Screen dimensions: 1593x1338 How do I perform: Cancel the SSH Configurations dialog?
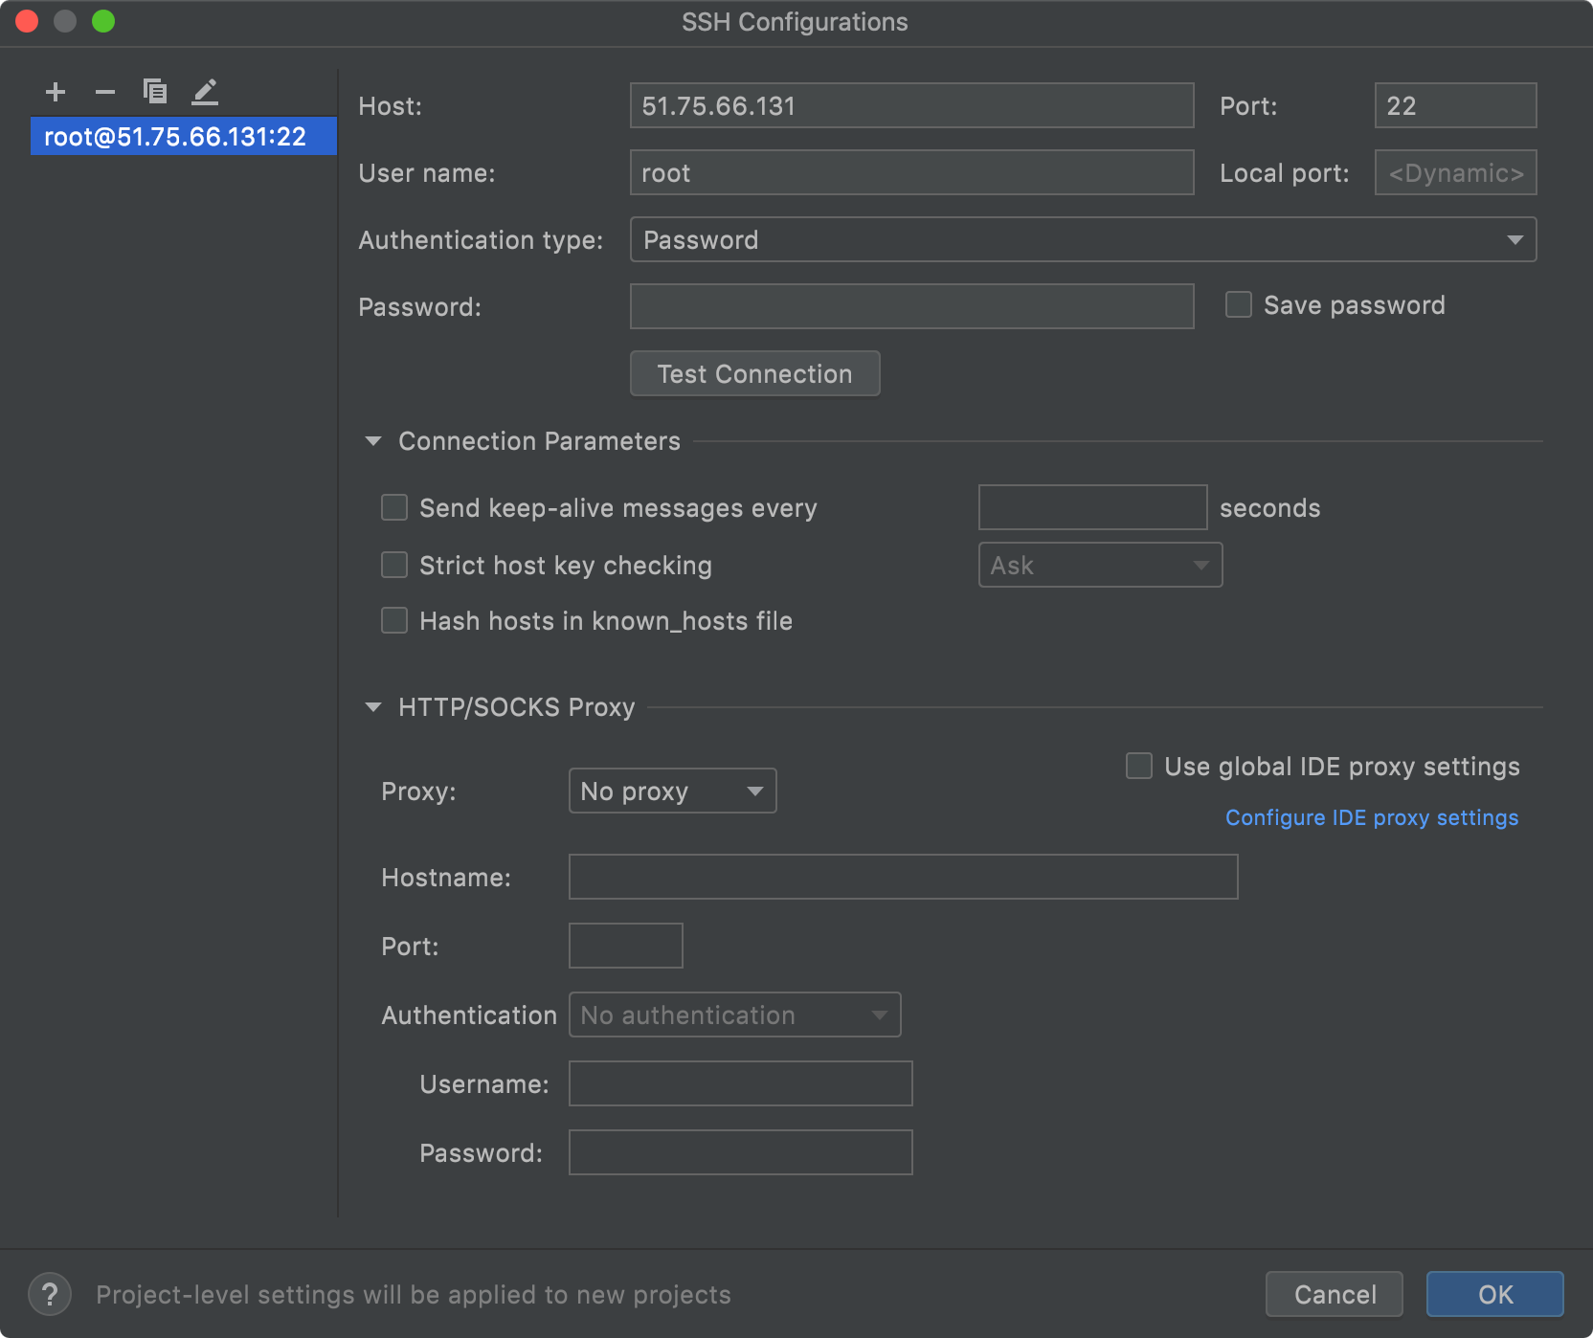tap(1334, 1294)
